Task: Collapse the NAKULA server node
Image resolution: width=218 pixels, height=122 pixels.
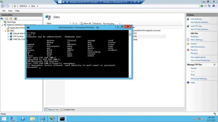Action: pyautogui.click(x=2, y=25)
